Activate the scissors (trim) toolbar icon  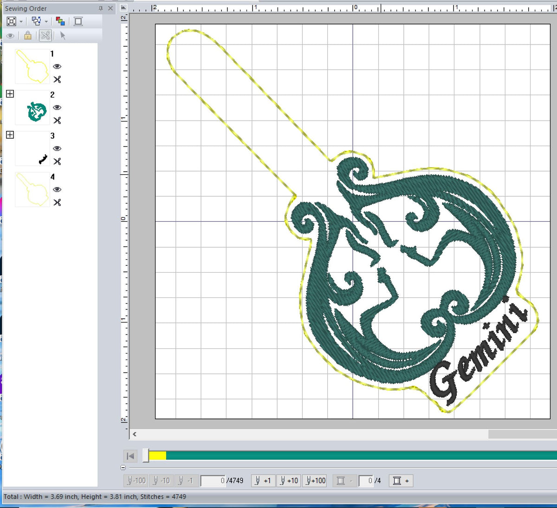click(45, 36)
